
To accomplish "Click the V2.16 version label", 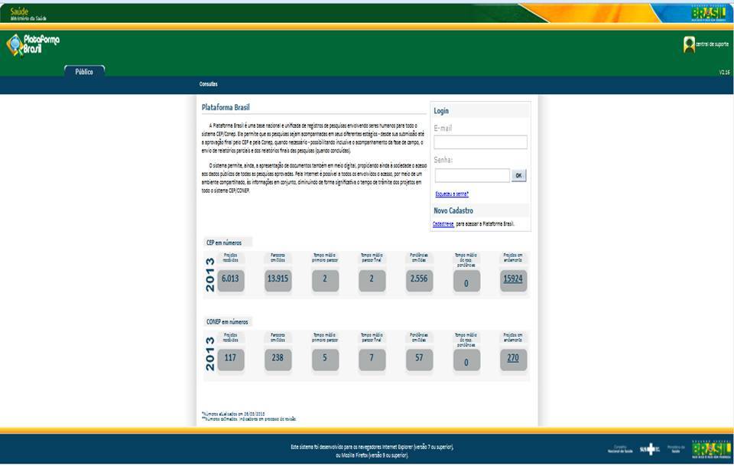I will pos(724,72).
